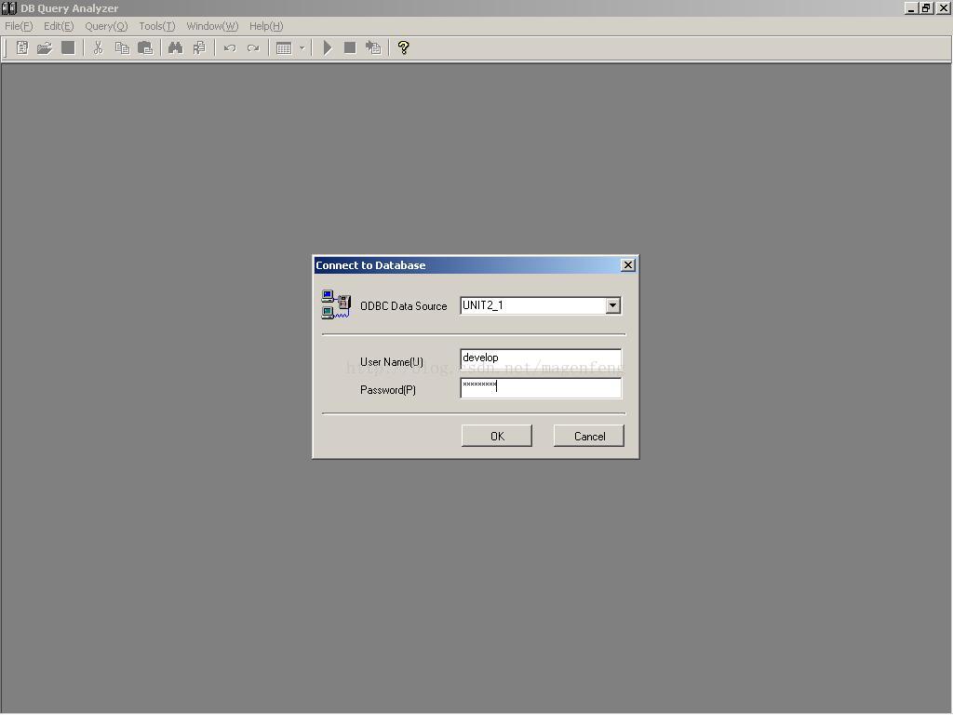This screenshot has width=953, height=715.
Task: Open the Edit(E) menu
Action: coord(59,26)
